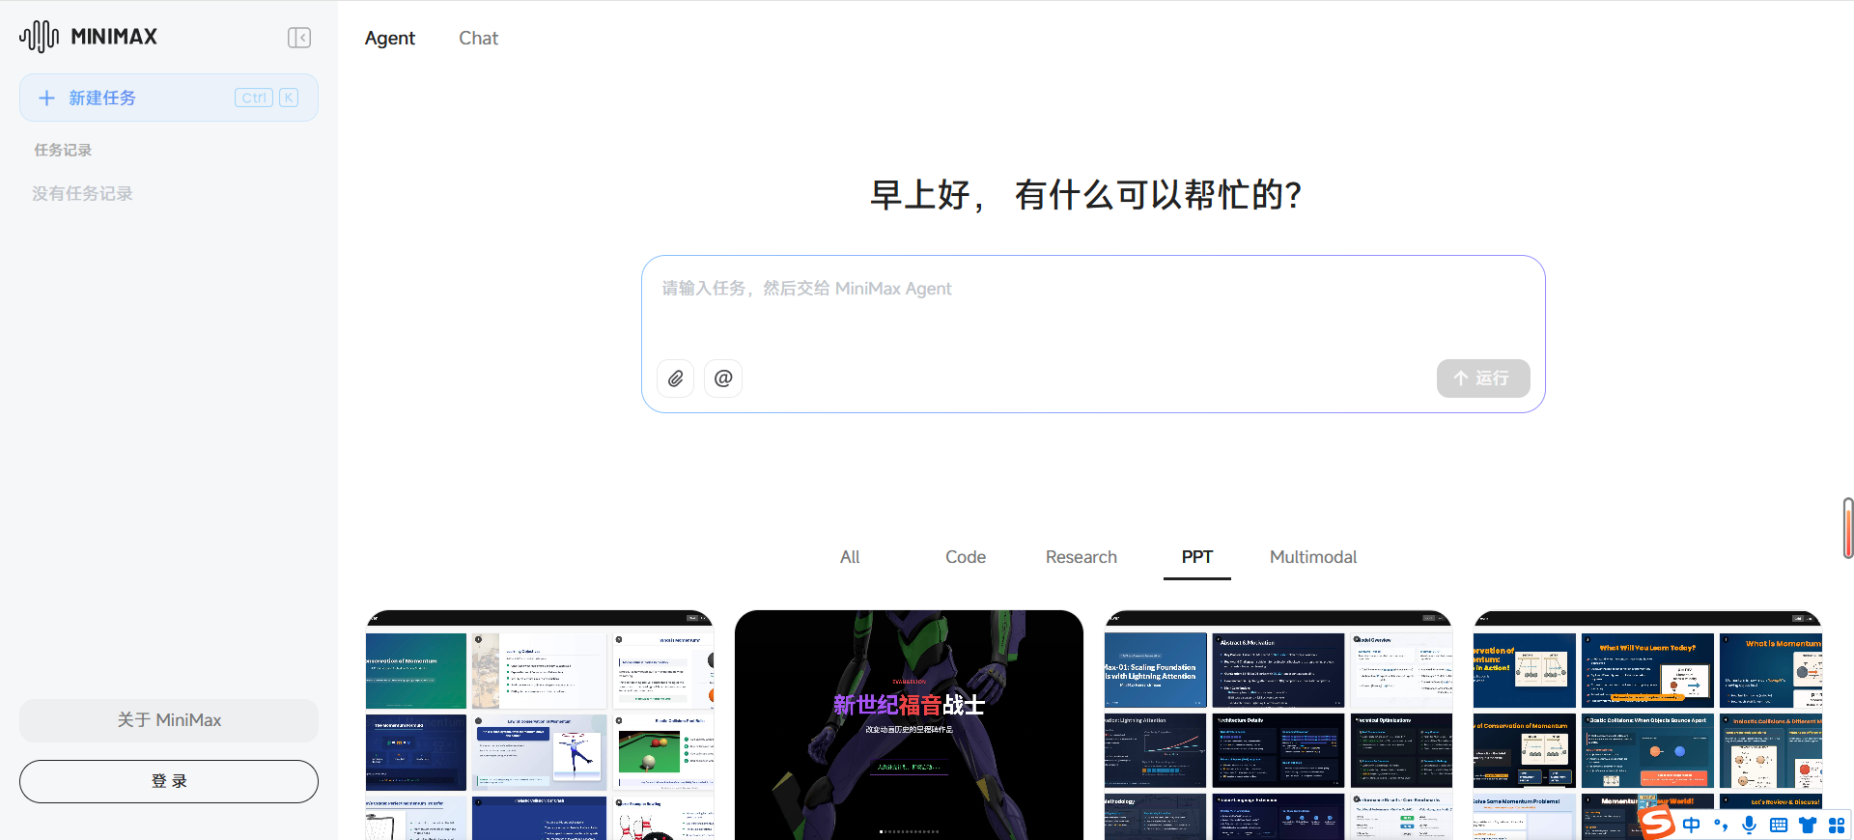Click the MiniMax waveform logo
This screenshot has height=840, width=1854.
pyautogui.click(x=39, y=37)
